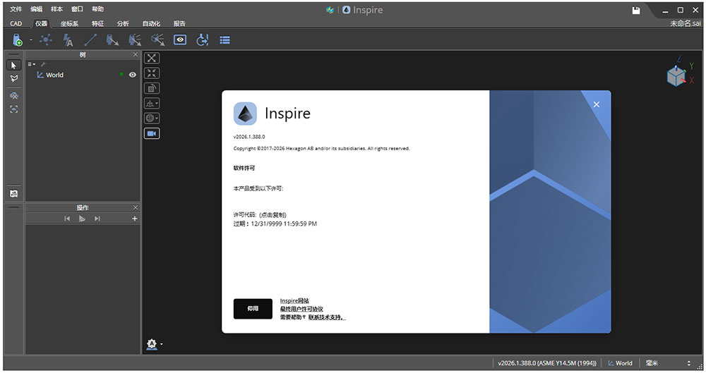Switch to the 仪器 tab
The width and height of the screenshot is (706, 373).
(x=42, y=23)
